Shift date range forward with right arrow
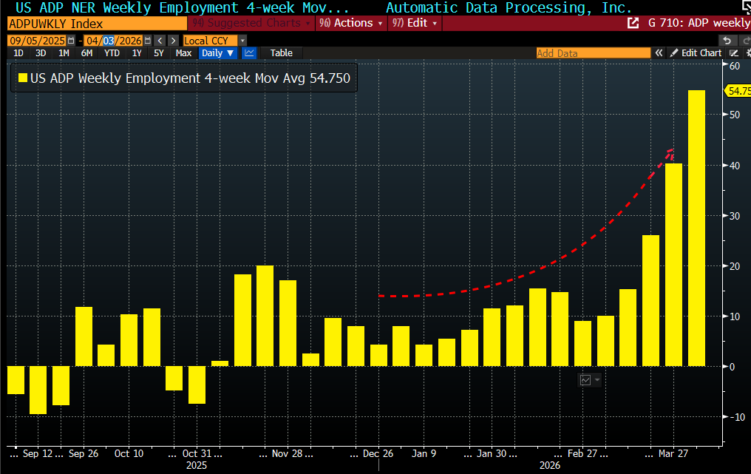The image size is (751, 474). [172, 40]
